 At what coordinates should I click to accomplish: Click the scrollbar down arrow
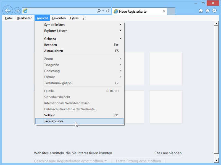pos(216,160)
